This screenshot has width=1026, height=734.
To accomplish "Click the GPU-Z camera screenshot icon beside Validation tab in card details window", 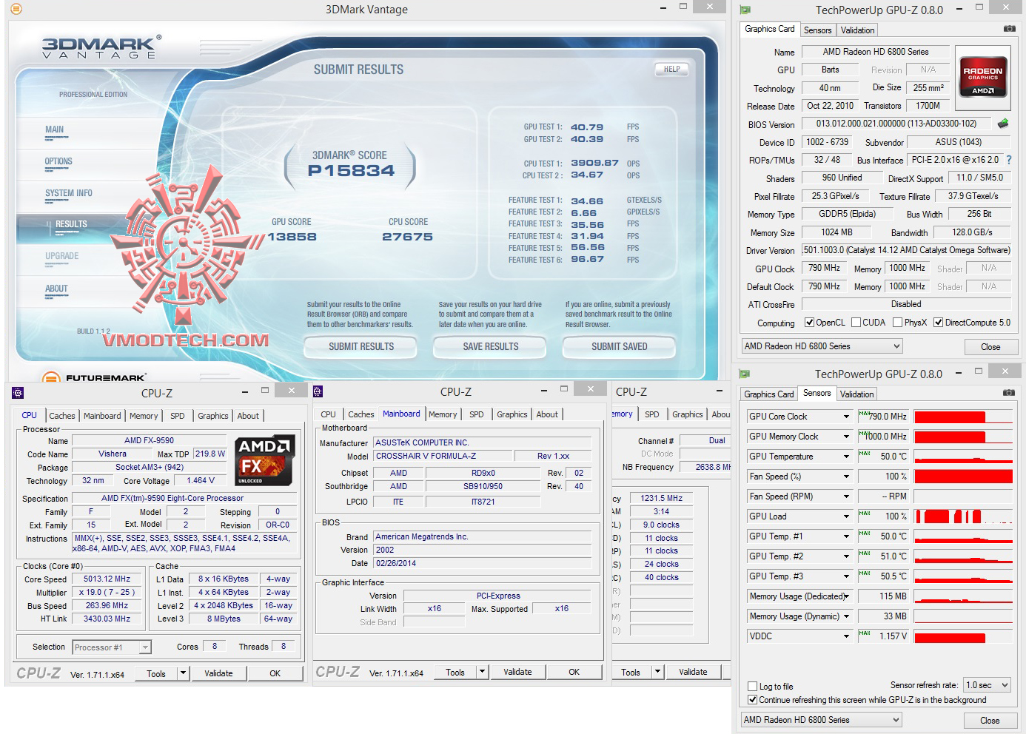I will pos(1009,29).
